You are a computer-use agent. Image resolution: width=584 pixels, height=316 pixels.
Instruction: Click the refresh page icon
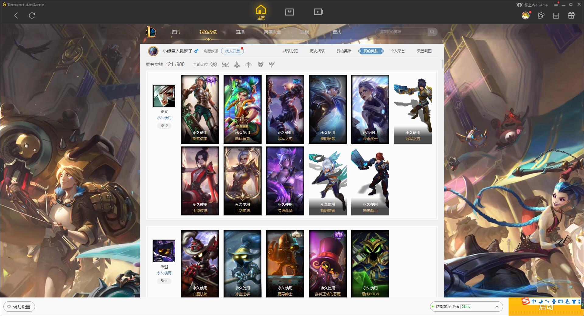(x=32, y=15)
